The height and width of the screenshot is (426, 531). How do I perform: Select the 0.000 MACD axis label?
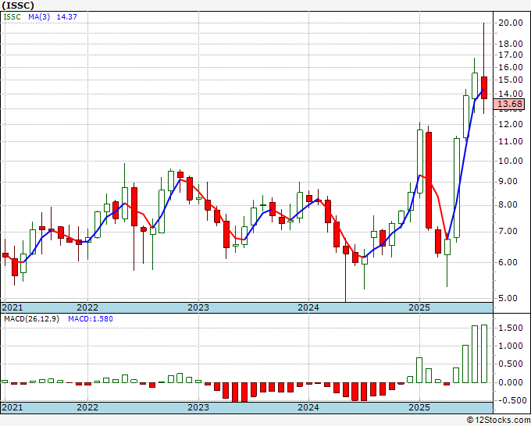[511, 382]
